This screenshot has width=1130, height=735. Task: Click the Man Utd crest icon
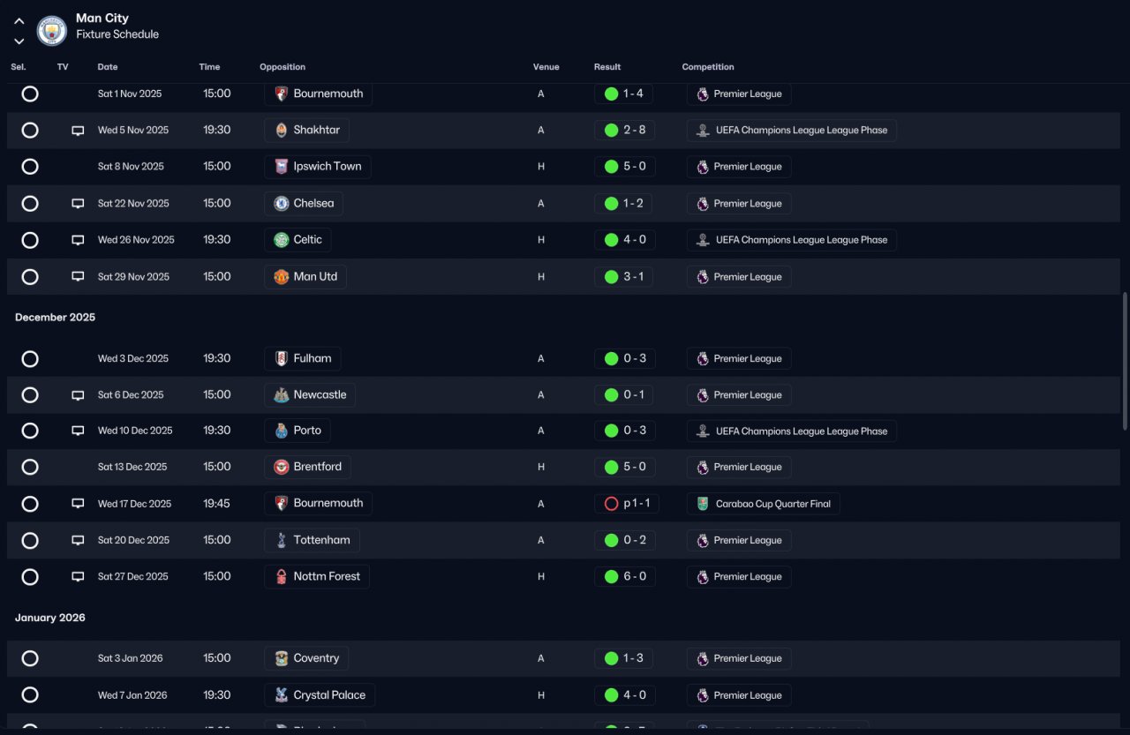(x=281, y=277)
